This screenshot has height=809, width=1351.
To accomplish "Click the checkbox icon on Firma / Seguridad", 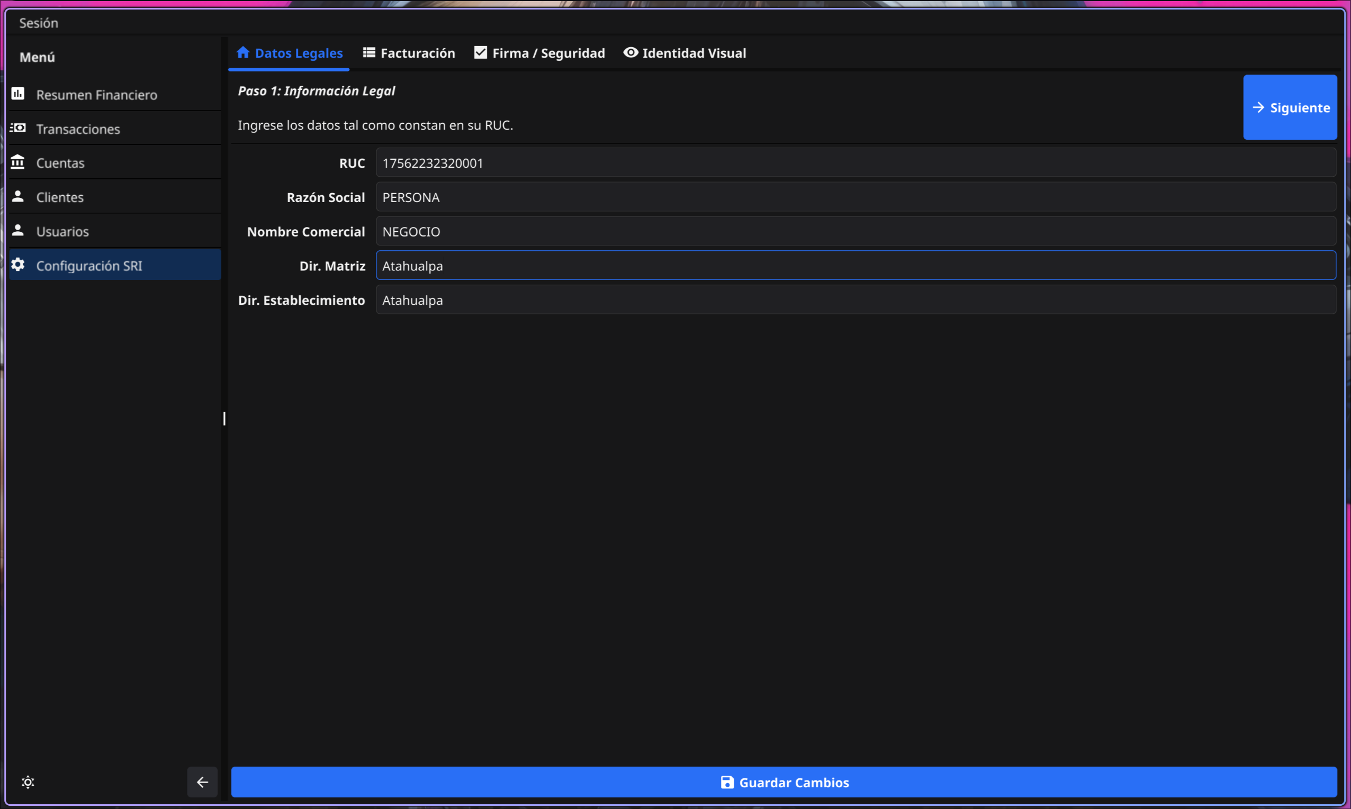I will click(x=480, y=52).
